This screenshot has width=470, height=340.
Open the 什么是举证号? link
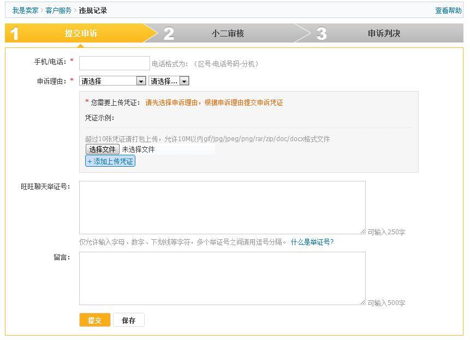(312, 242)
